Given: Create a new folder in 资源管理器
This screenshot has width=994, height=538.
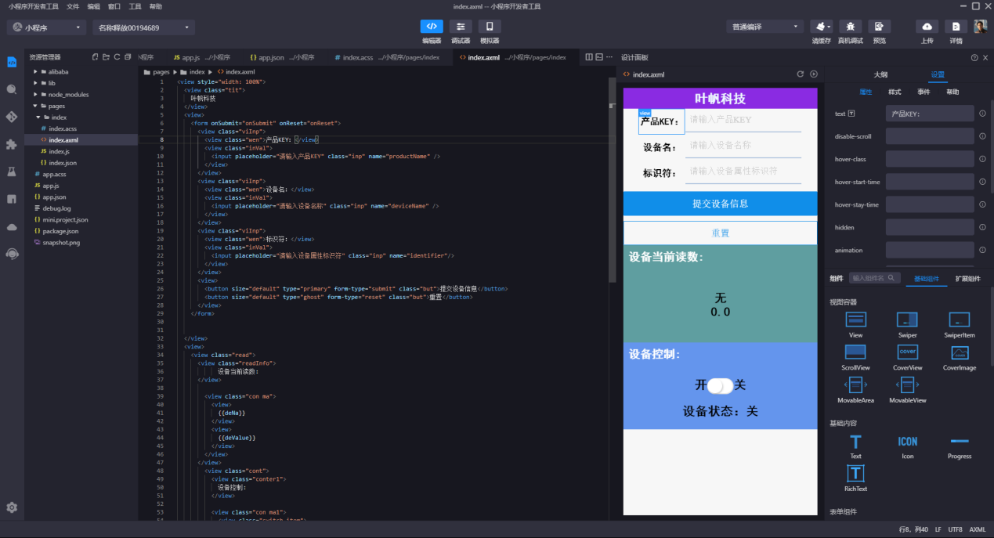Looking at the screenshot, I should [106, 57].
